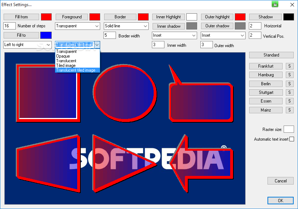Collapse the Translucent tiled image combo box
This screenshot has width=298, height=209.
click(97, 45)
